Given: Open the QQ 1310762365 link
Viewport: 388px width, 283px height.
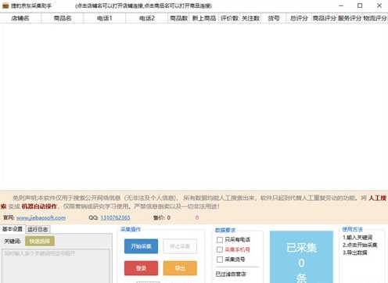Looking at the screenshot, I should [115, 217].
